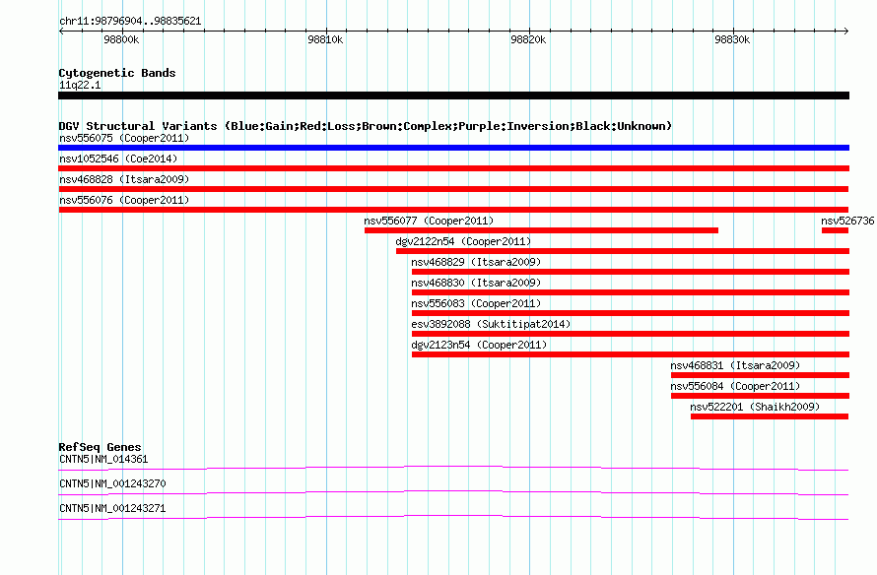Viewport: 877px width, 575px height.
Task: Click the CNTN5|NM_001243270 gene label
Action: (x=112, y=483)
